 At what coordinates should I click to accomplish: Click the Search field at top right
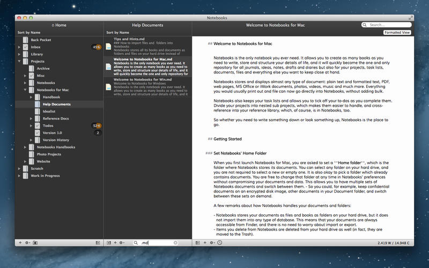point(389,25)
